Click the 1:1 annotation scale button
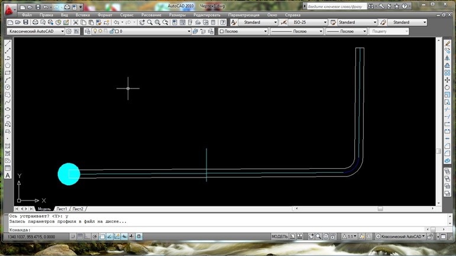 point(350,237)
